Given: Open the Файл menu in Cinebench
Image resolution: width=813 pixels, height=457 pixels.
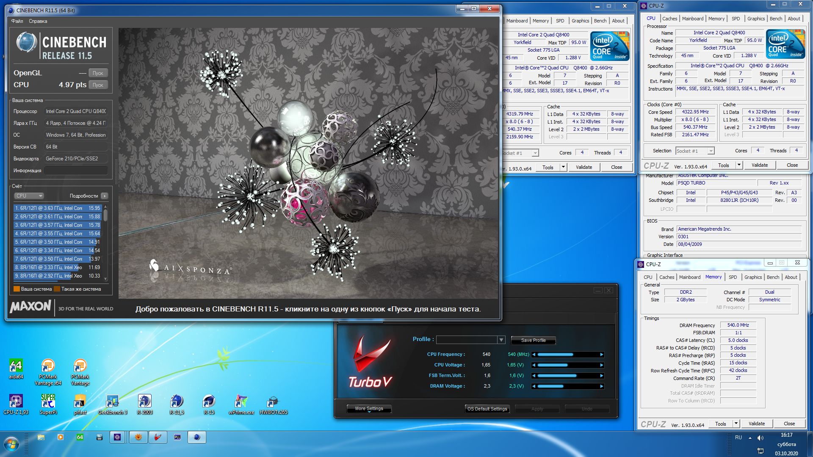Looking at the screenshot, I should pos(17,21).
